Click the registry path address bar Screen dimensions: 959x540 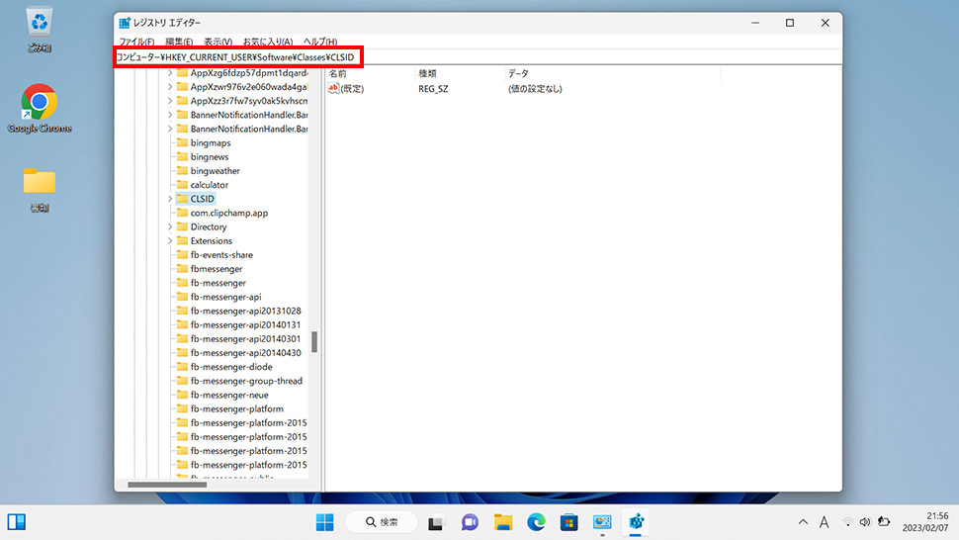[479, 57]
